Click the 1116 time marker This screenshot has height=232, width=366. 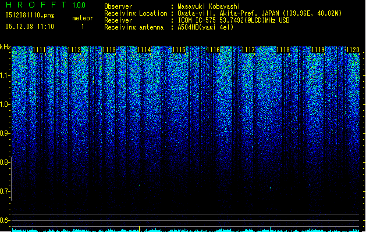point(214,50)
